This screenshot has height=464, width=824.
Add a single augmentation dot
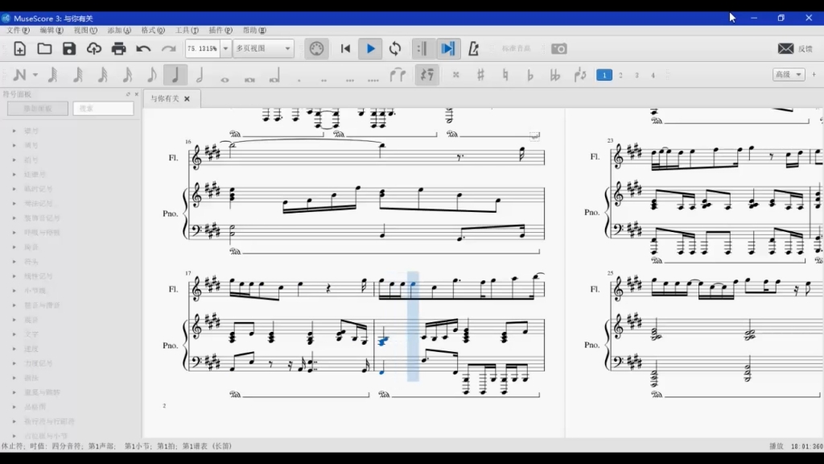(x=299, y=80)
